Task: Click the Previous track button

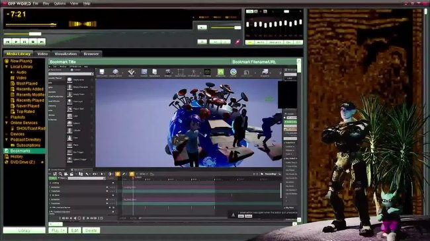Action: 8,42
